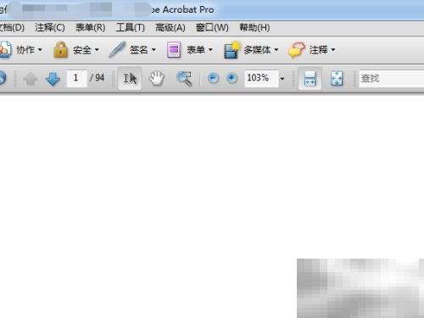Toggle the scrolling page width view icon
Viewport: 424px width, 318px height.
(310, 78)
